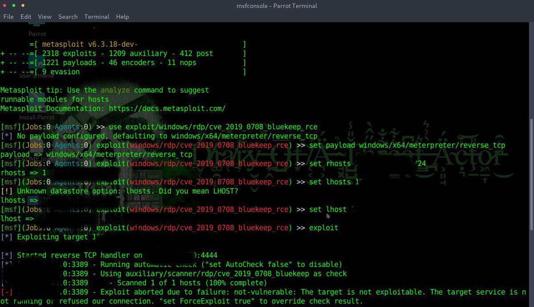Click the 'No payload configured' message line
This screenshot has width=534, height=307.
click(159, 136)
